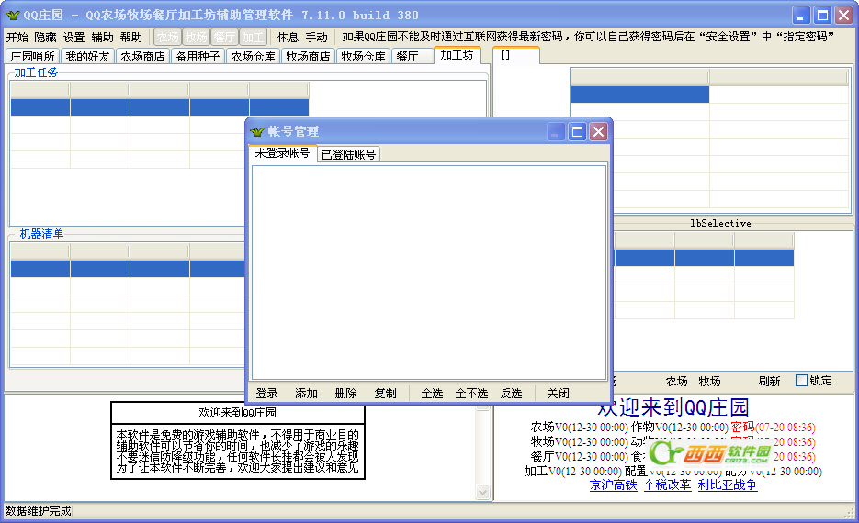Open the 辅助 menu
The width and height of the screenshot is (859, 523).
[102, 38]
